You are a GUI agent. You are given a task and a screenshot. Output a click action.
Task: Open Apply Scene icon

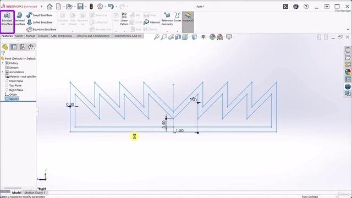220,37
